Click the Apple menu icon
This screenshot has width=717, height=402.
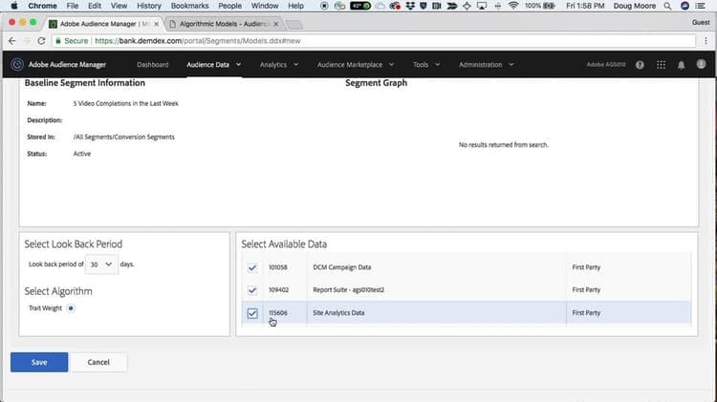pyautogui.click(x=14, y=6)
